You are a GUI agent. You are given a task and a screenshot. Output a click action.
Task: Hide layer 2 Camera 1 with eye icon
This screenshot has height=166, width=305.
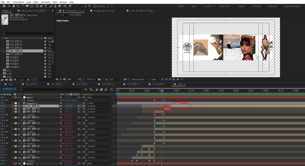(2, 103)
